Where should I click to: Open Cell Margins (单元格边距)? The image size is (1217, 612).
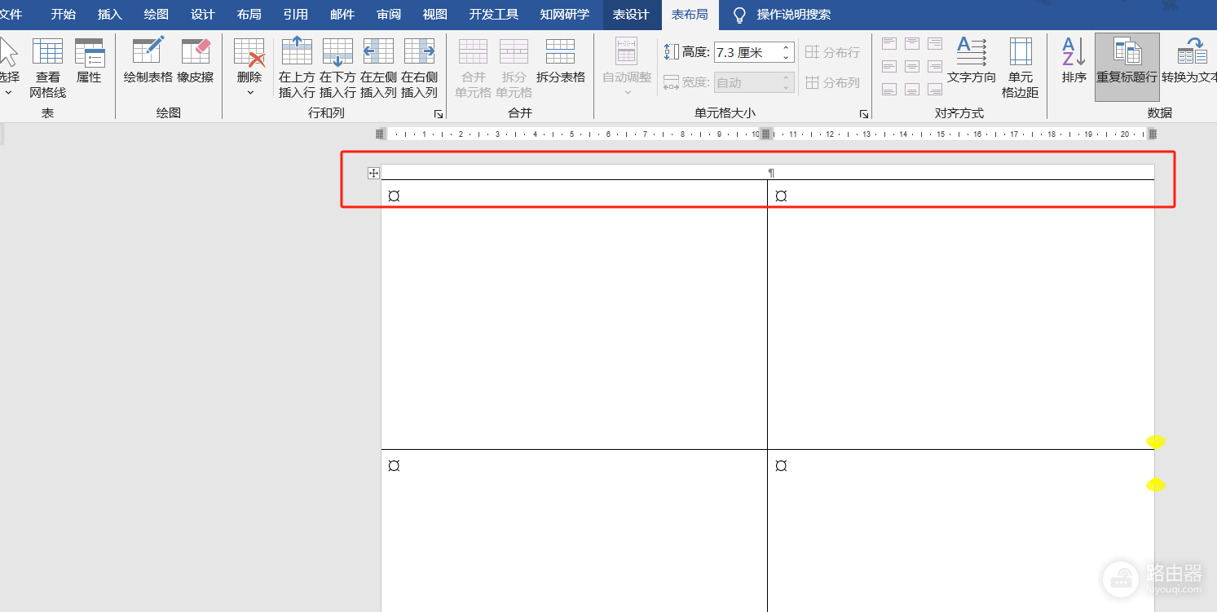pyautogui.click(x=1021, y=68)
